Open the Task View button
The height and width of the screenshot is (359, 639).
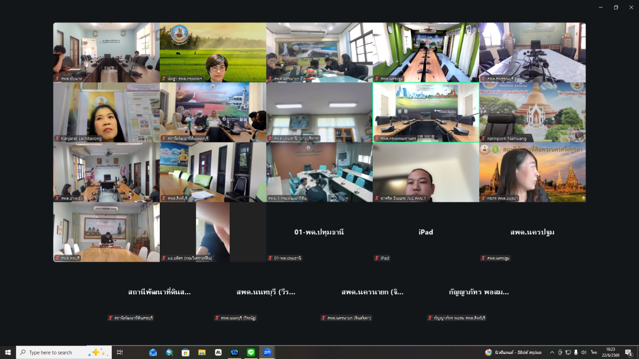point(120,353)
